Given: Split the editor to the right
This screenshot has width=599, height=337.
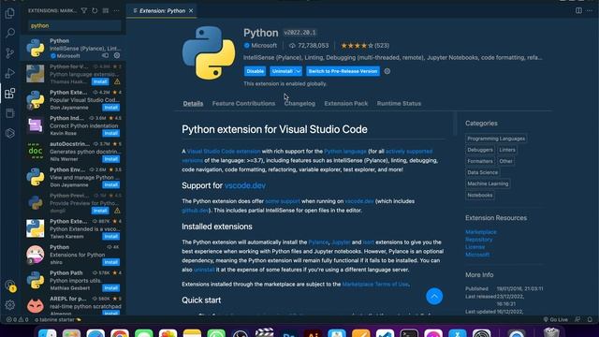Looking at the screenshot, I should (x=578, y=10).
